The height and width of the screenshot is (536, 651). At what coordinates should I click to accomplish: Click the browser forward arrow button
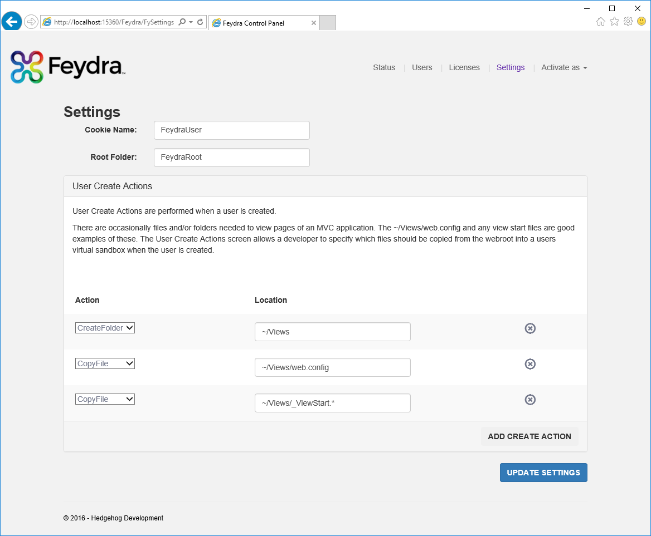point(31,22)
